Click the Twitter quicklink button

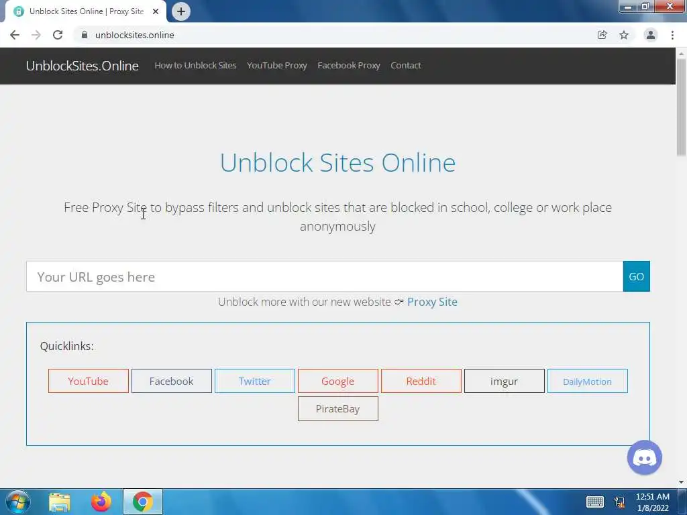tap(254, 381)
